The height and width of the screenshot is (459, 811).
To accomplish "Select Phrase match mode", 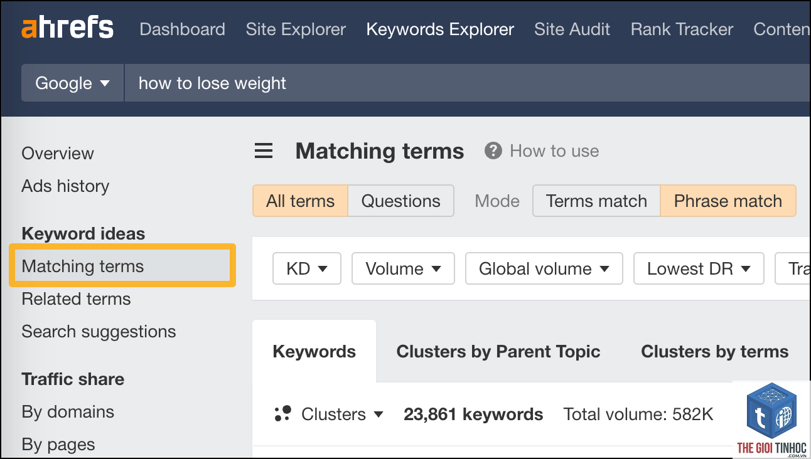I will 728,201.
